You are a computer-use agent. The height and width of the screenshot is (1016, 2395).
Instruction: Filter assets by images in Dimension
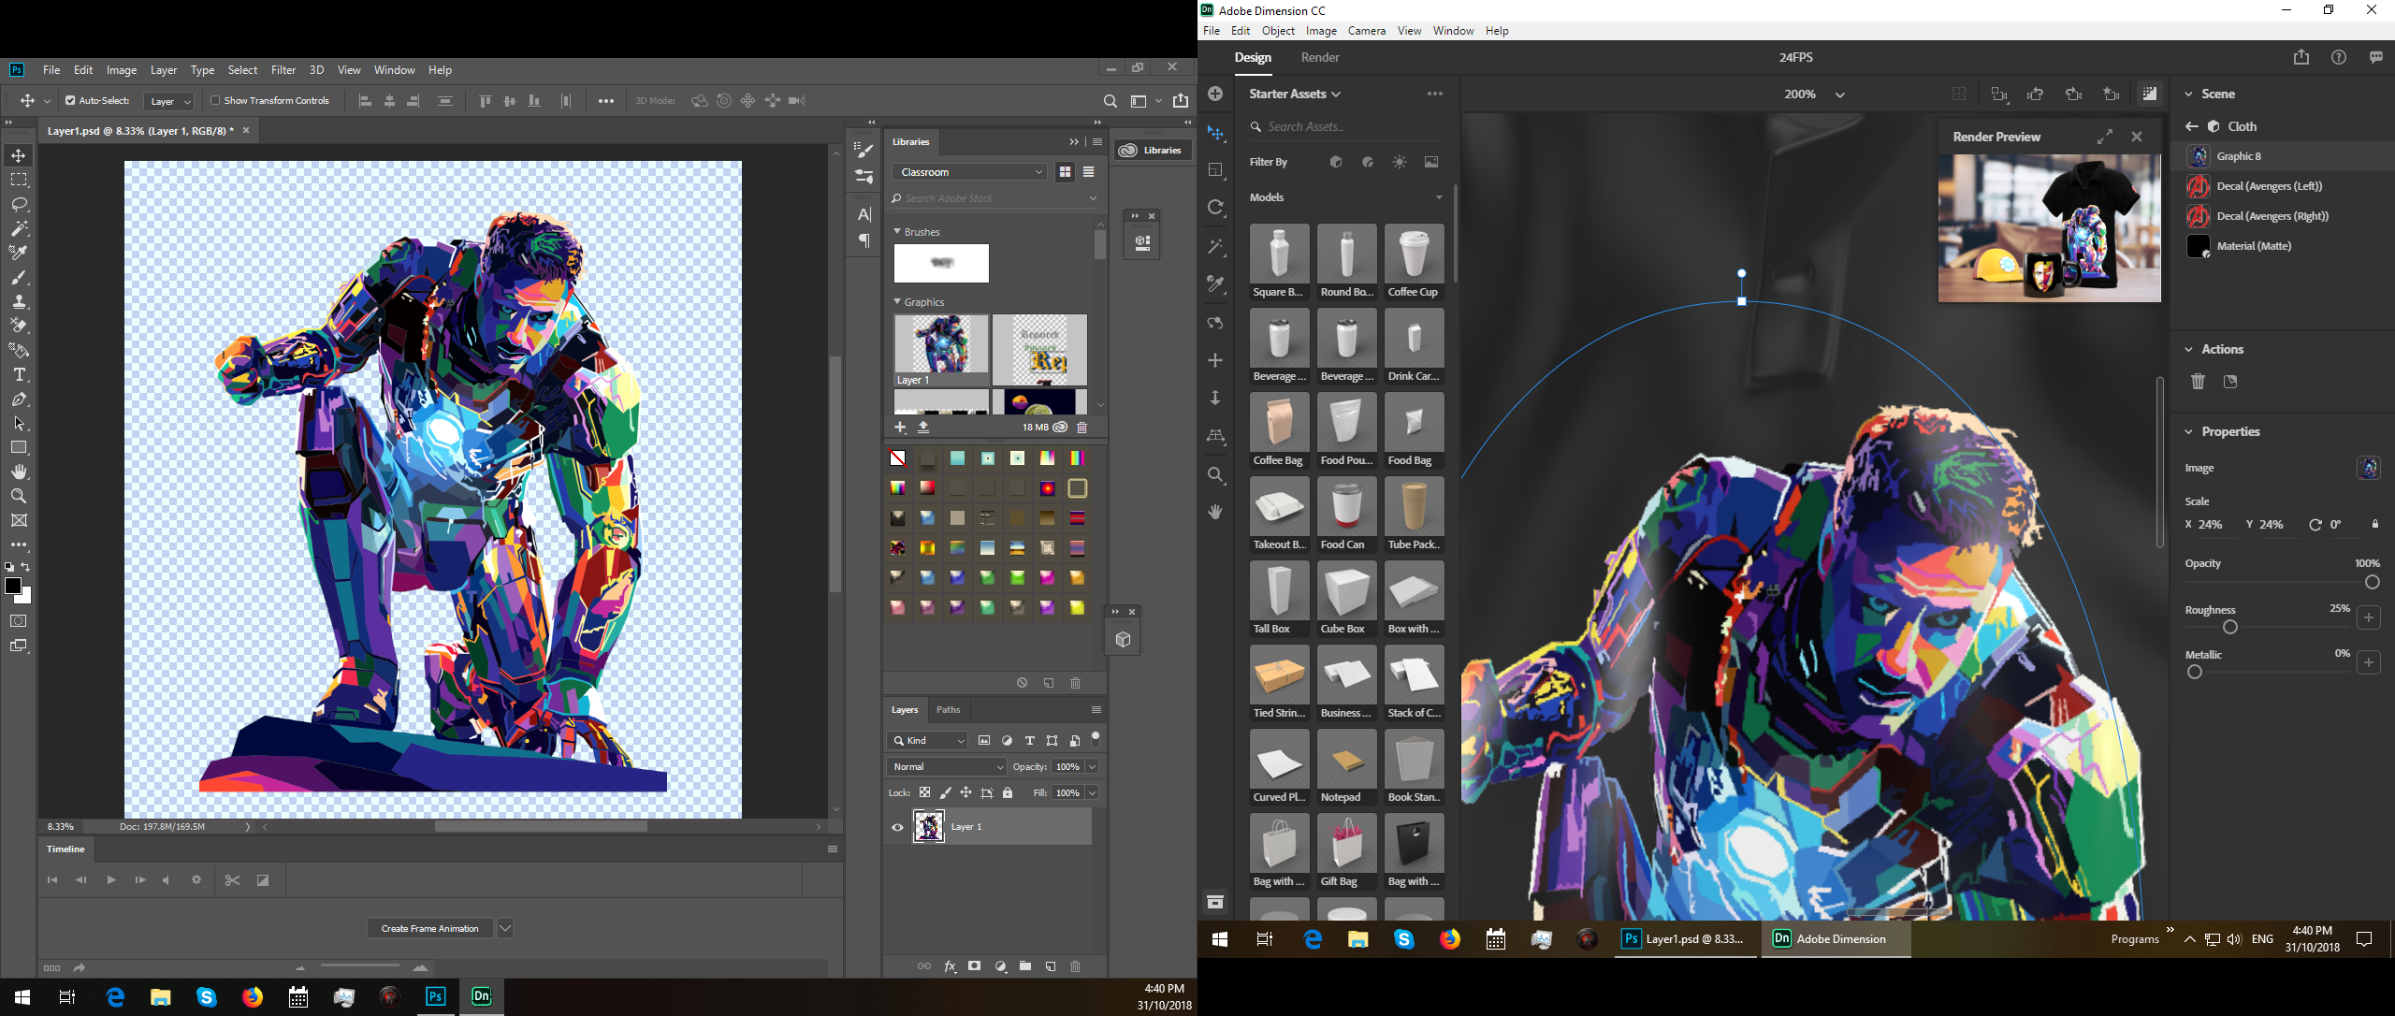pos(1431,162)
